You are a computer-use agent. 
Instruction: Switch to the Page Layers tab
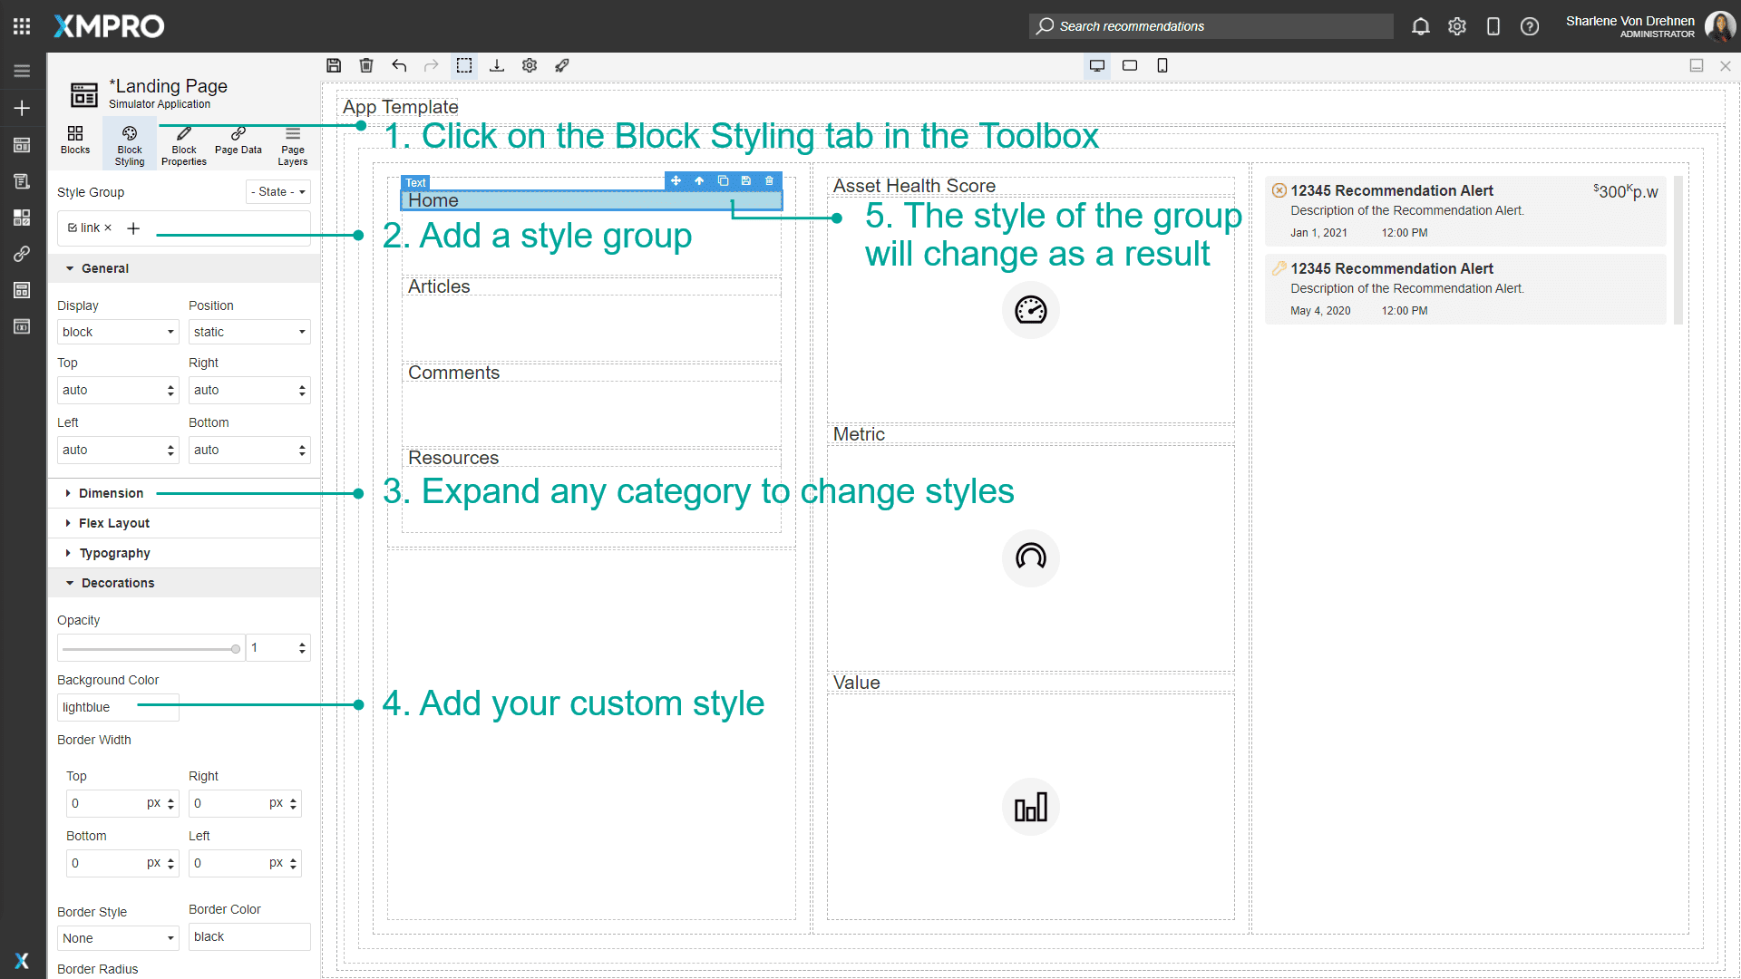pos(292,144)
